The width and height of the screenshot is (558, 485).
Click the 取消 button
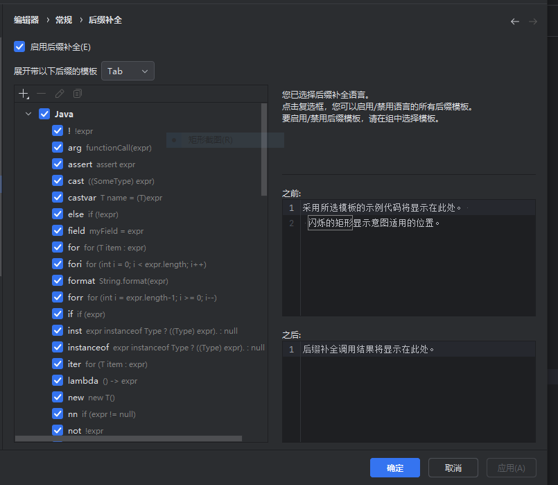[x=453, y=468]
